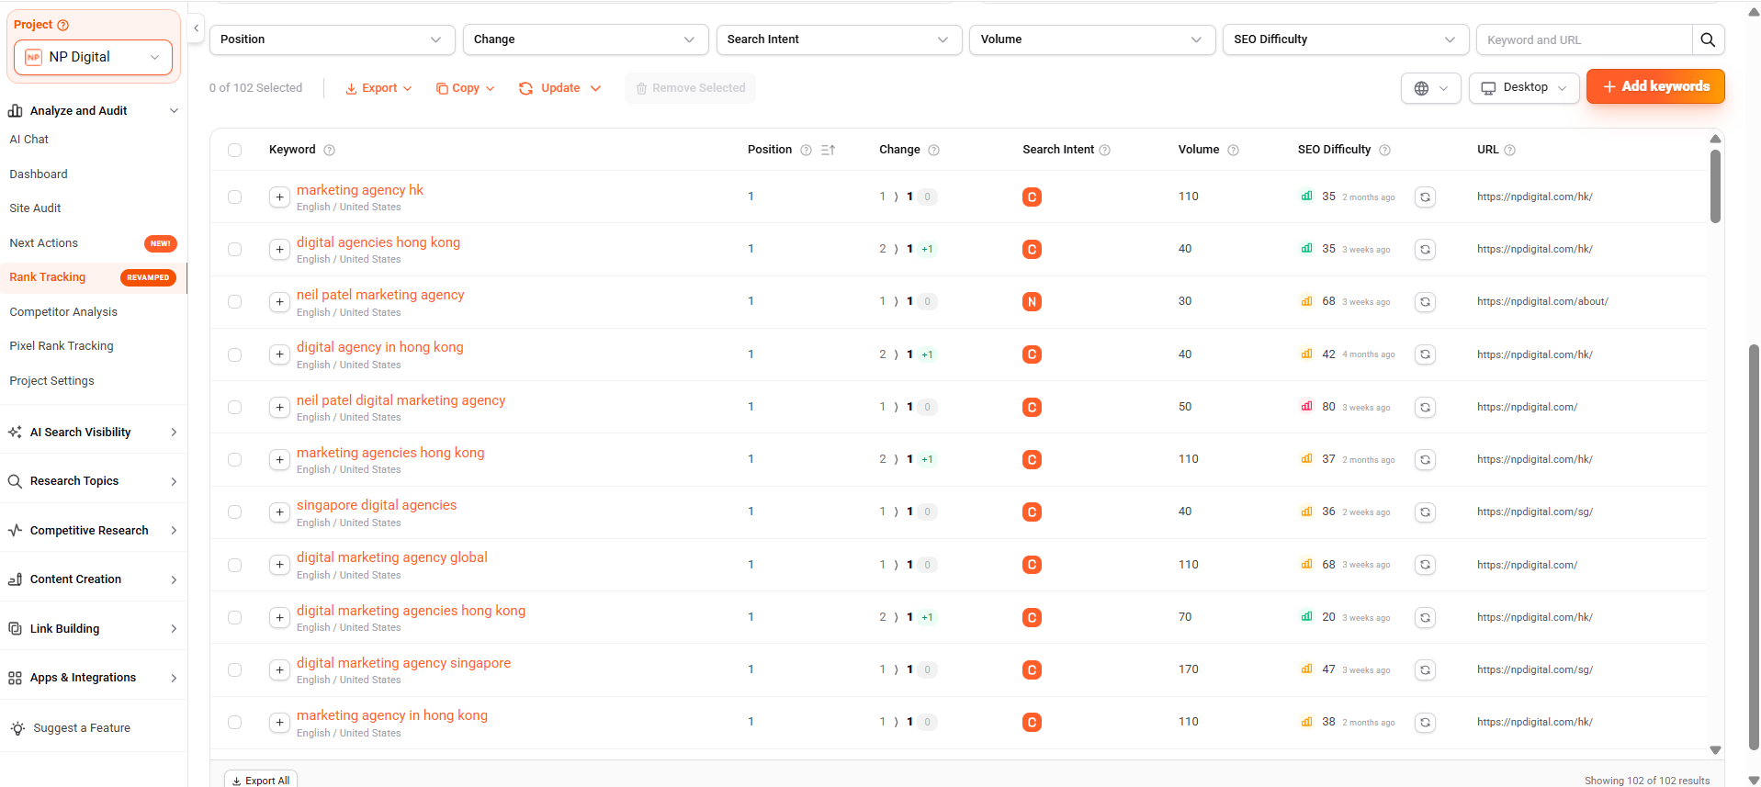The width and height of the screenshot is (1761, 787).
Task: Click the search magnifier icon
Action: point(1708,39)
